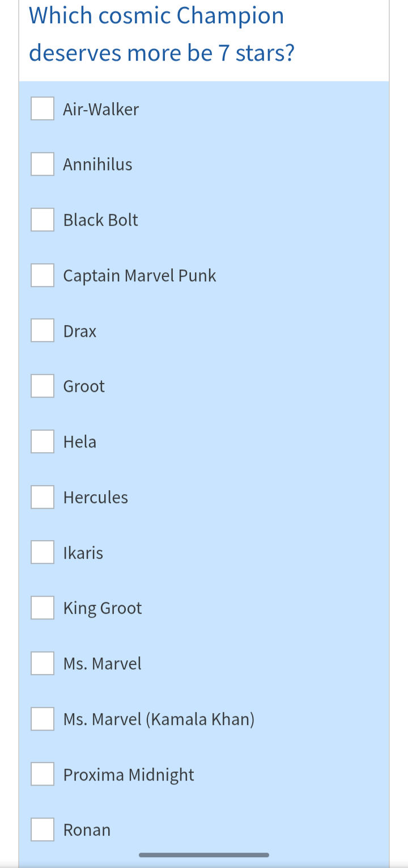
Task: Toggle the plain Ms. Marvel checkbox
Action: 42,664
